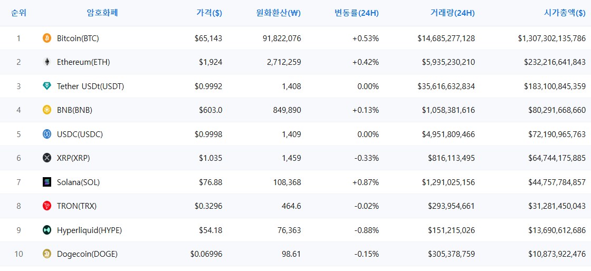Viewport: 591px width, 271px height.
Task: Select USDC volume $4,951,809,466
Action: point(449,134)
